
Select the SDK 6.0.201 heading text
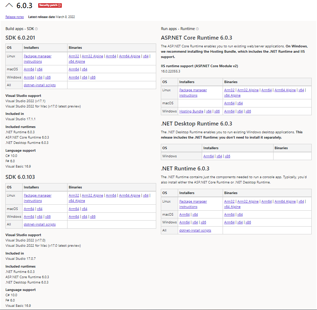tap(20, 38)
